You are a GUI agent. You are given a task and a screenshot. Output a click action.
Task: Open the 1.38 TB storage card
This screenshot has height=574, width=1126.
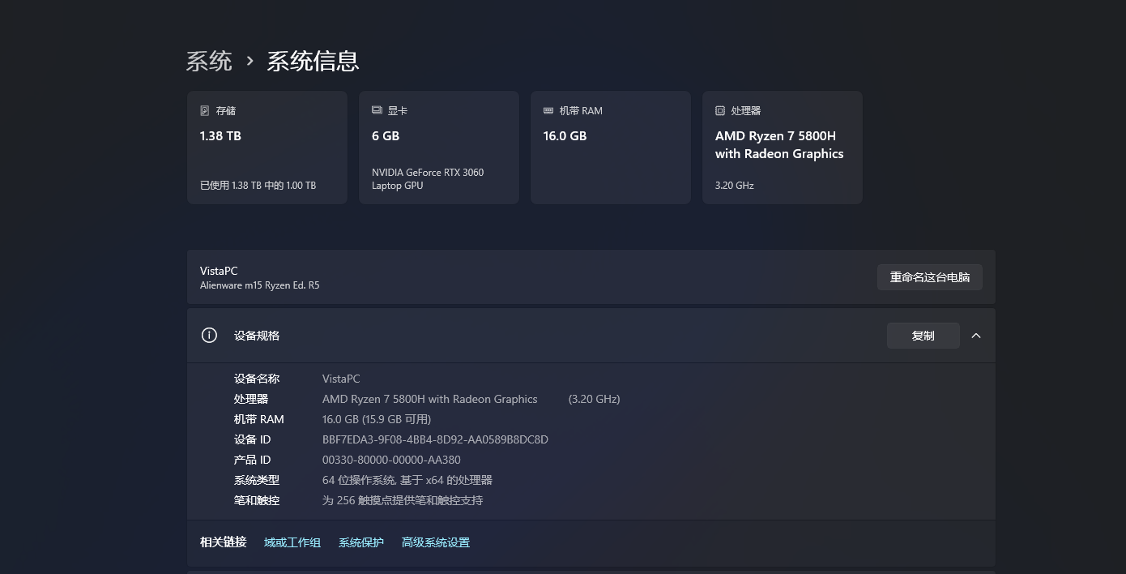click(x=267, y=148)
